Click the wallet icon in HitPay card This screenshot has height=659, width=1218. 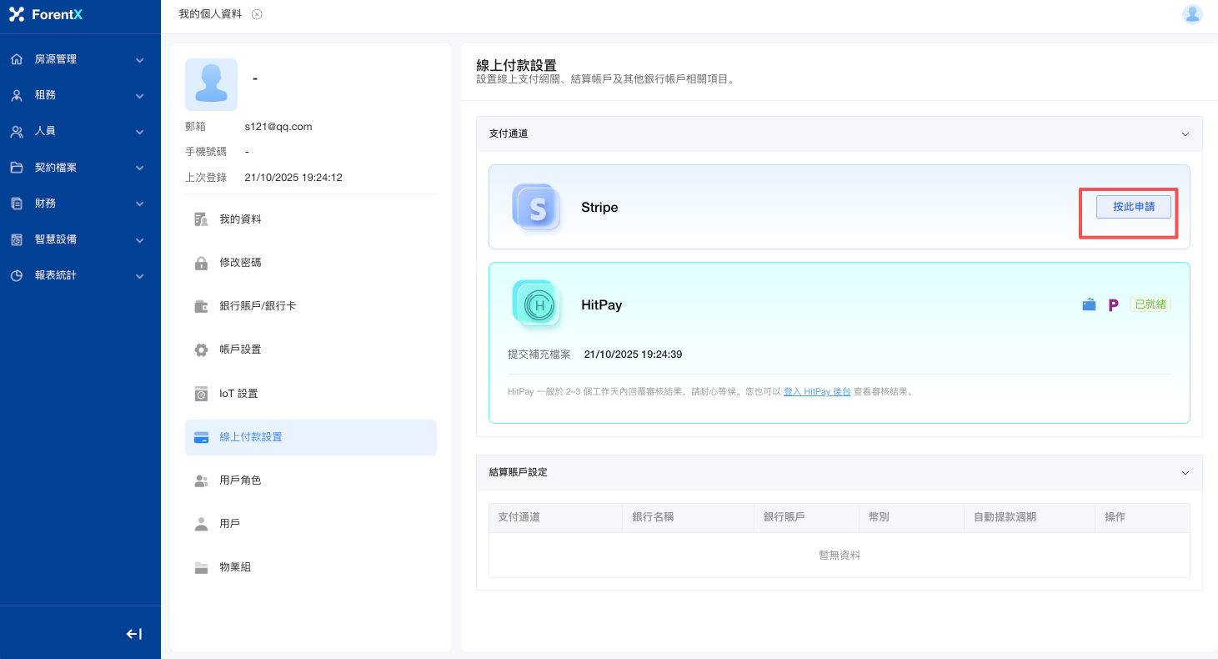click(x=1089, y=305)
